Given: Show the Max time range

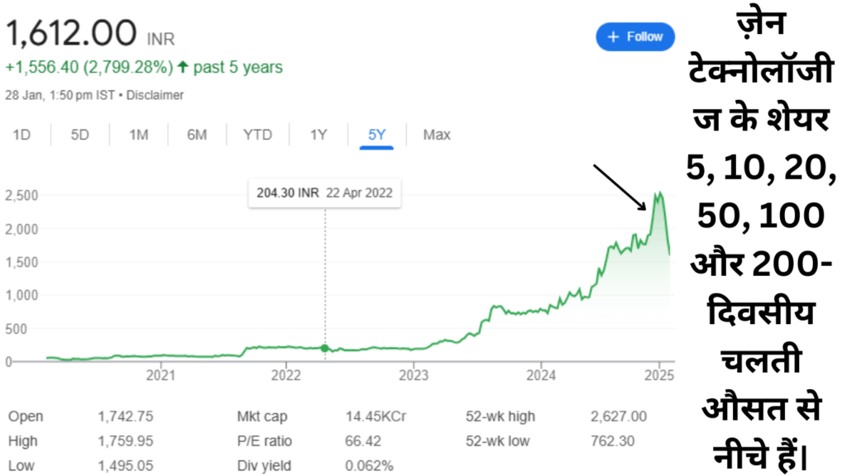Looking at the screenshot, I should pos(437,134).
